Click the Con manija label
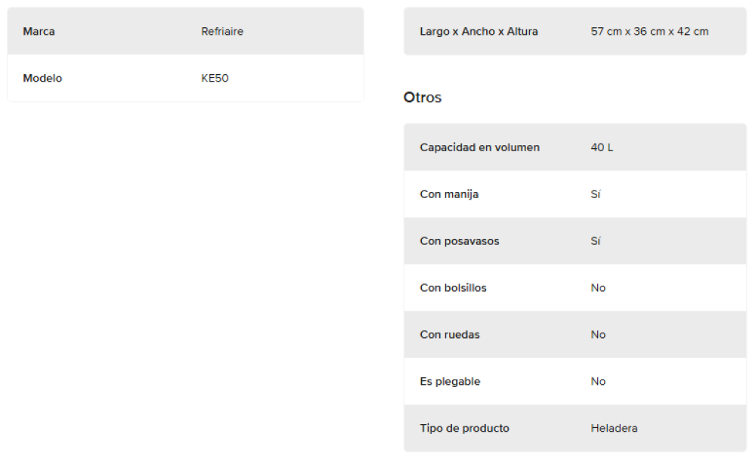The width and height of the screenshot is (756, 468). coord(449,194)
